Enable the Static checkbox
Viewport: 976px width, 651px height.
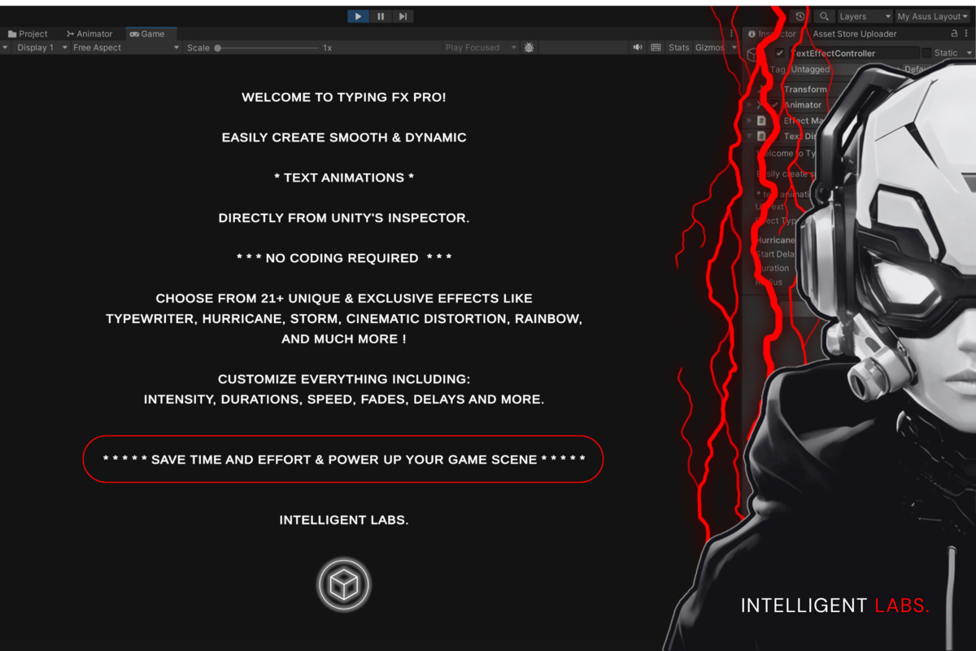[x=926, y=53]
